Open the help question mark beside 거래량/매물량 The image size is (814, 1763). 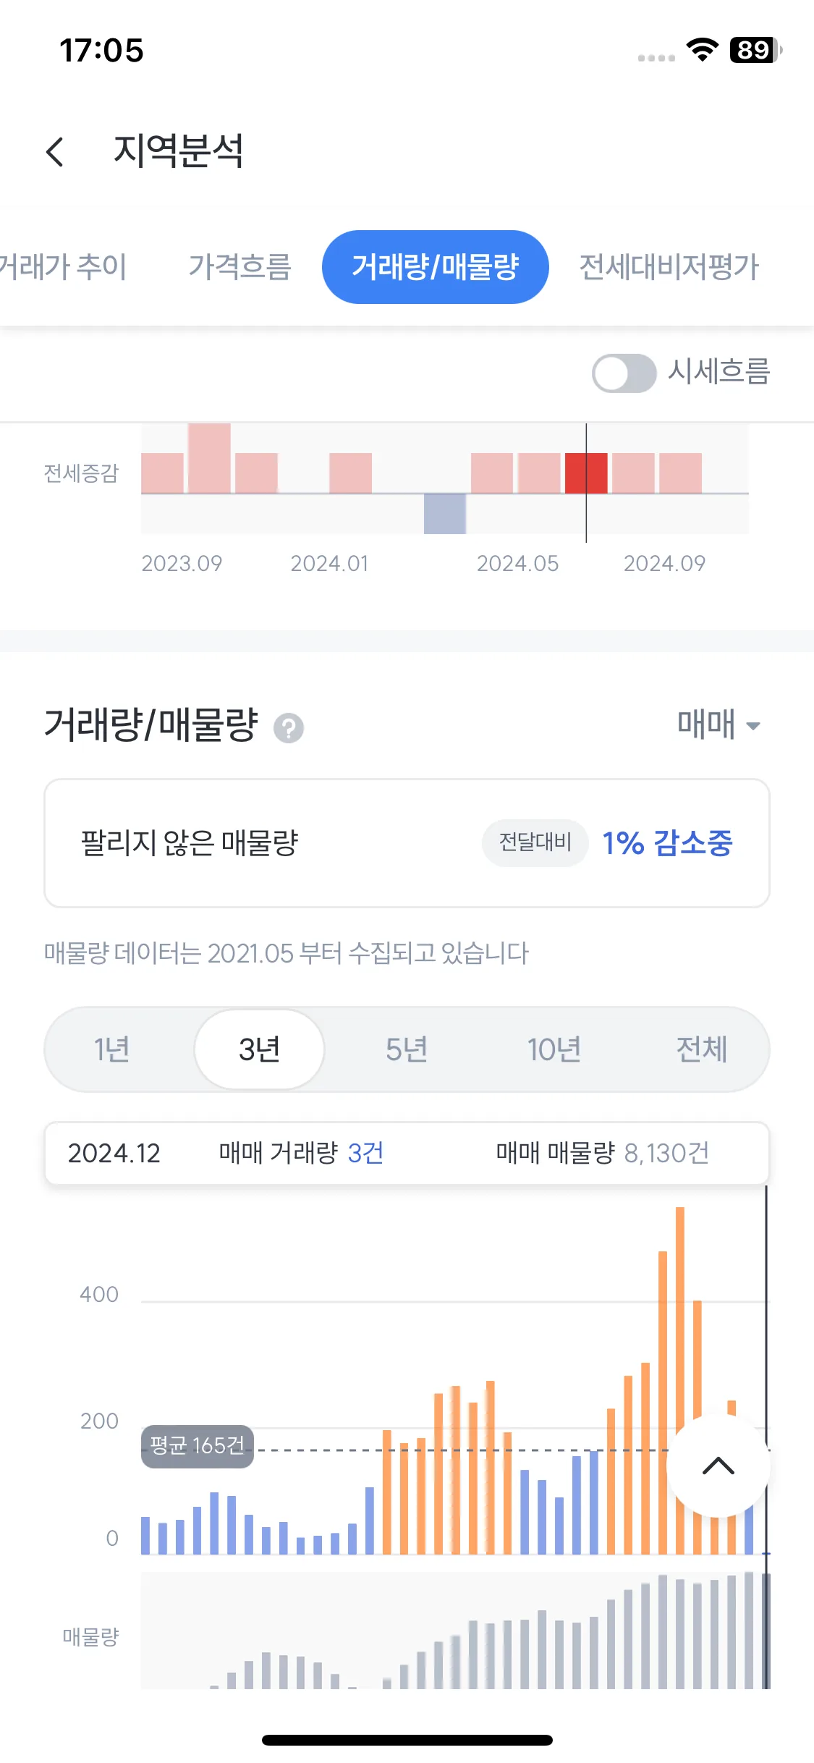point(288,727)
